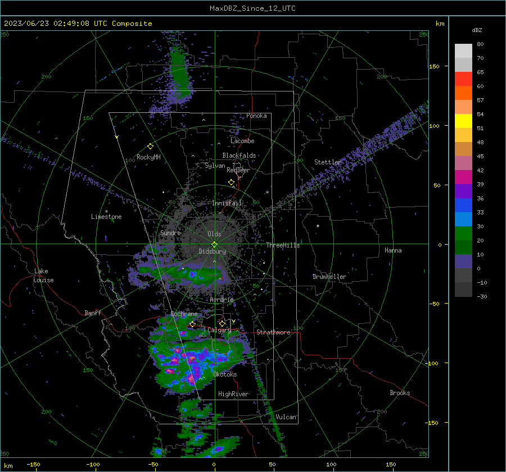Select the 2023/06/23 02:49:08 UTC Composite timestamp

78,24
